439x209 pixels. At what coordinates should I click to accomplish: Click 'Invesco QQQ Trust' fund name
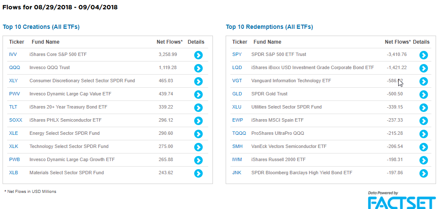[x=50, y=68]
